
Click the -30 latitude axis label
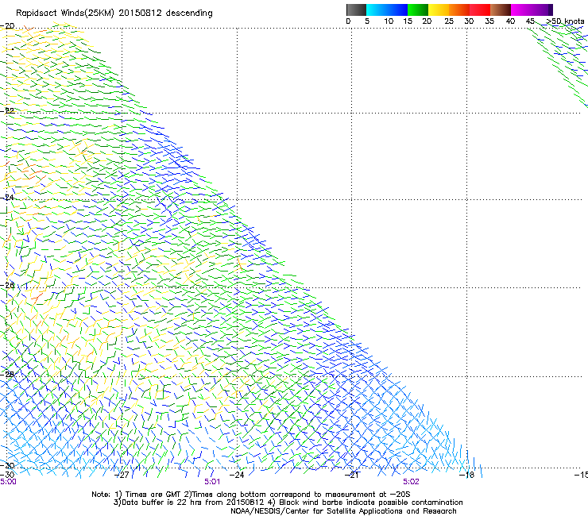coord(7,465)
